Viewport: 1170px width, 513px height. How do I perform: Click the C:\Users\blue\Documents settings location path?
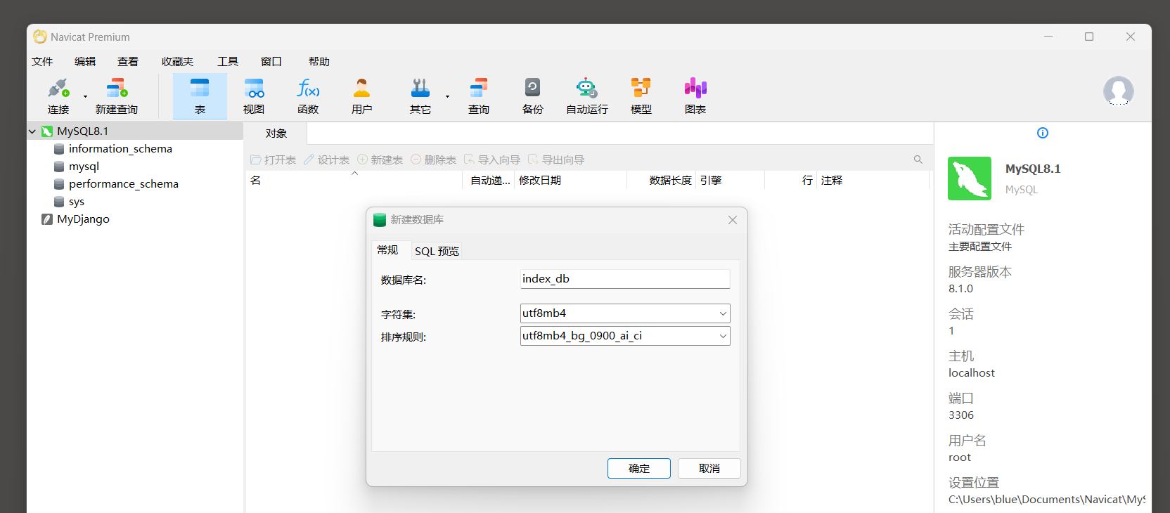[1046, 500]
